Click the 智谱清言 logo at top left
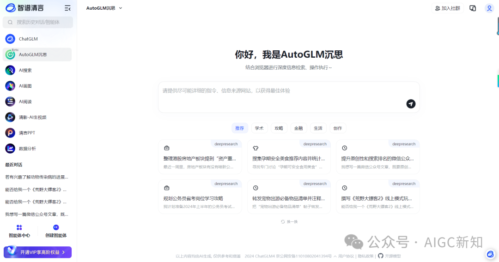Image resolution: width=499 pixels, height=262 pixels. 24,8
